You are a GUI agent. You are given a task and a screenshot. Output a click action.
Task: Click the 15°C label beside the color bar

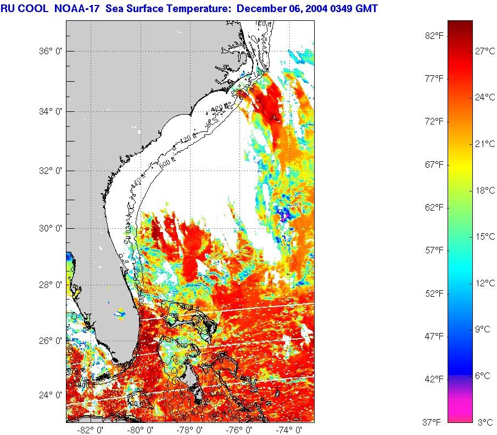pyautogui.click(x=485, y=236)
